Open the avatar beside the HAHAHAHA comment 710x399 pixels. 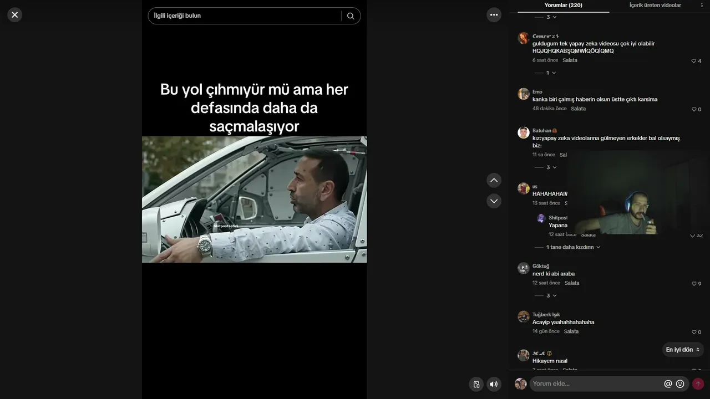point(524,188)
